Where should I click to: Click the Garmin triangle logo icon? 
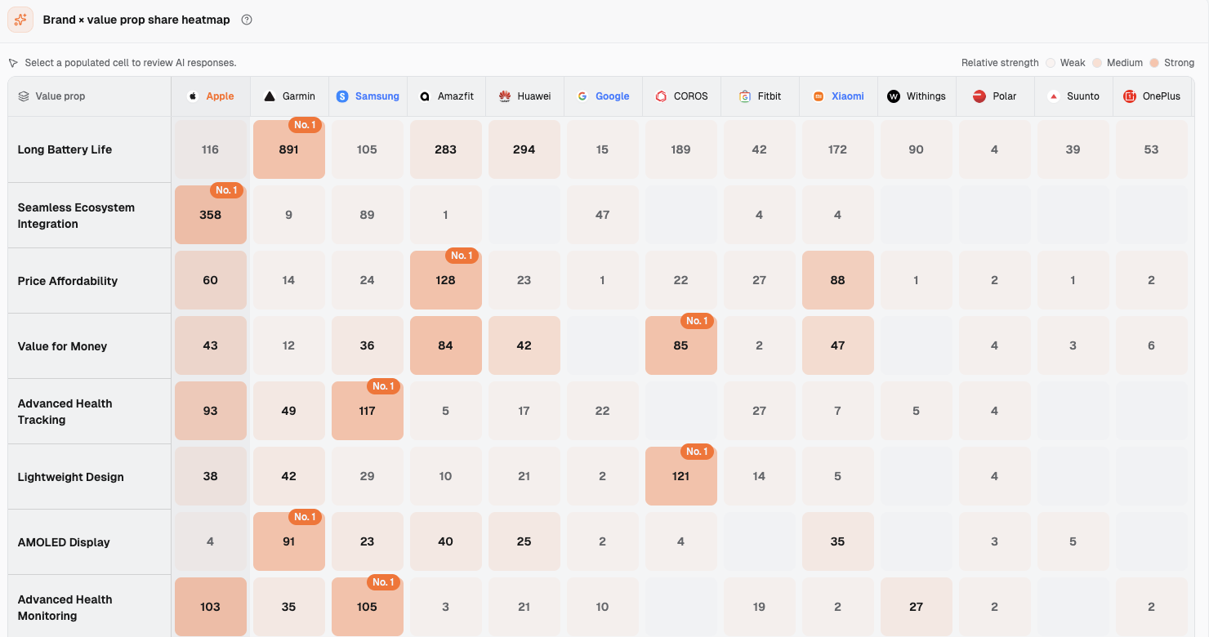click(270, 96)
